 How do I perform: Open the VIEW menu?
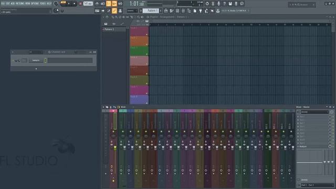(x=28, y=4)
